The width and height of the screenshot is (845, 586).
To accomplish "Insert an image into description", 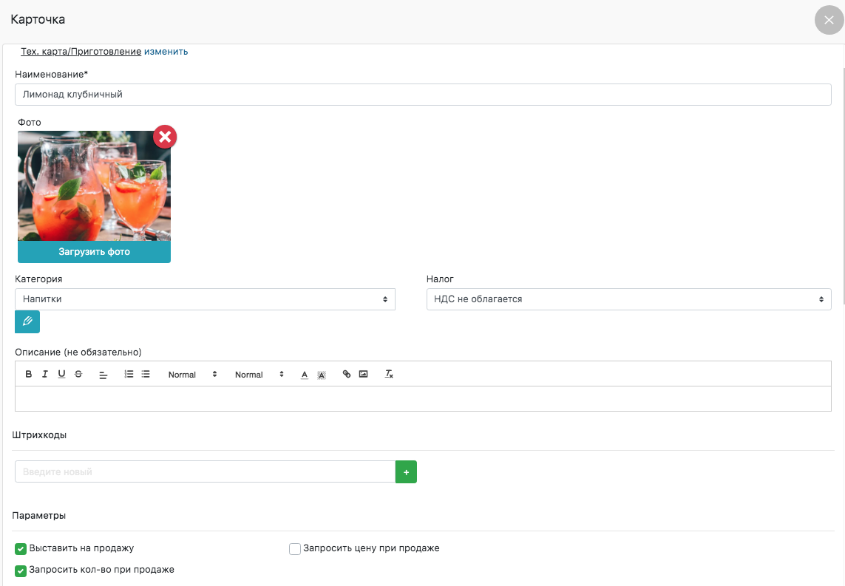I will coord(363,375).
